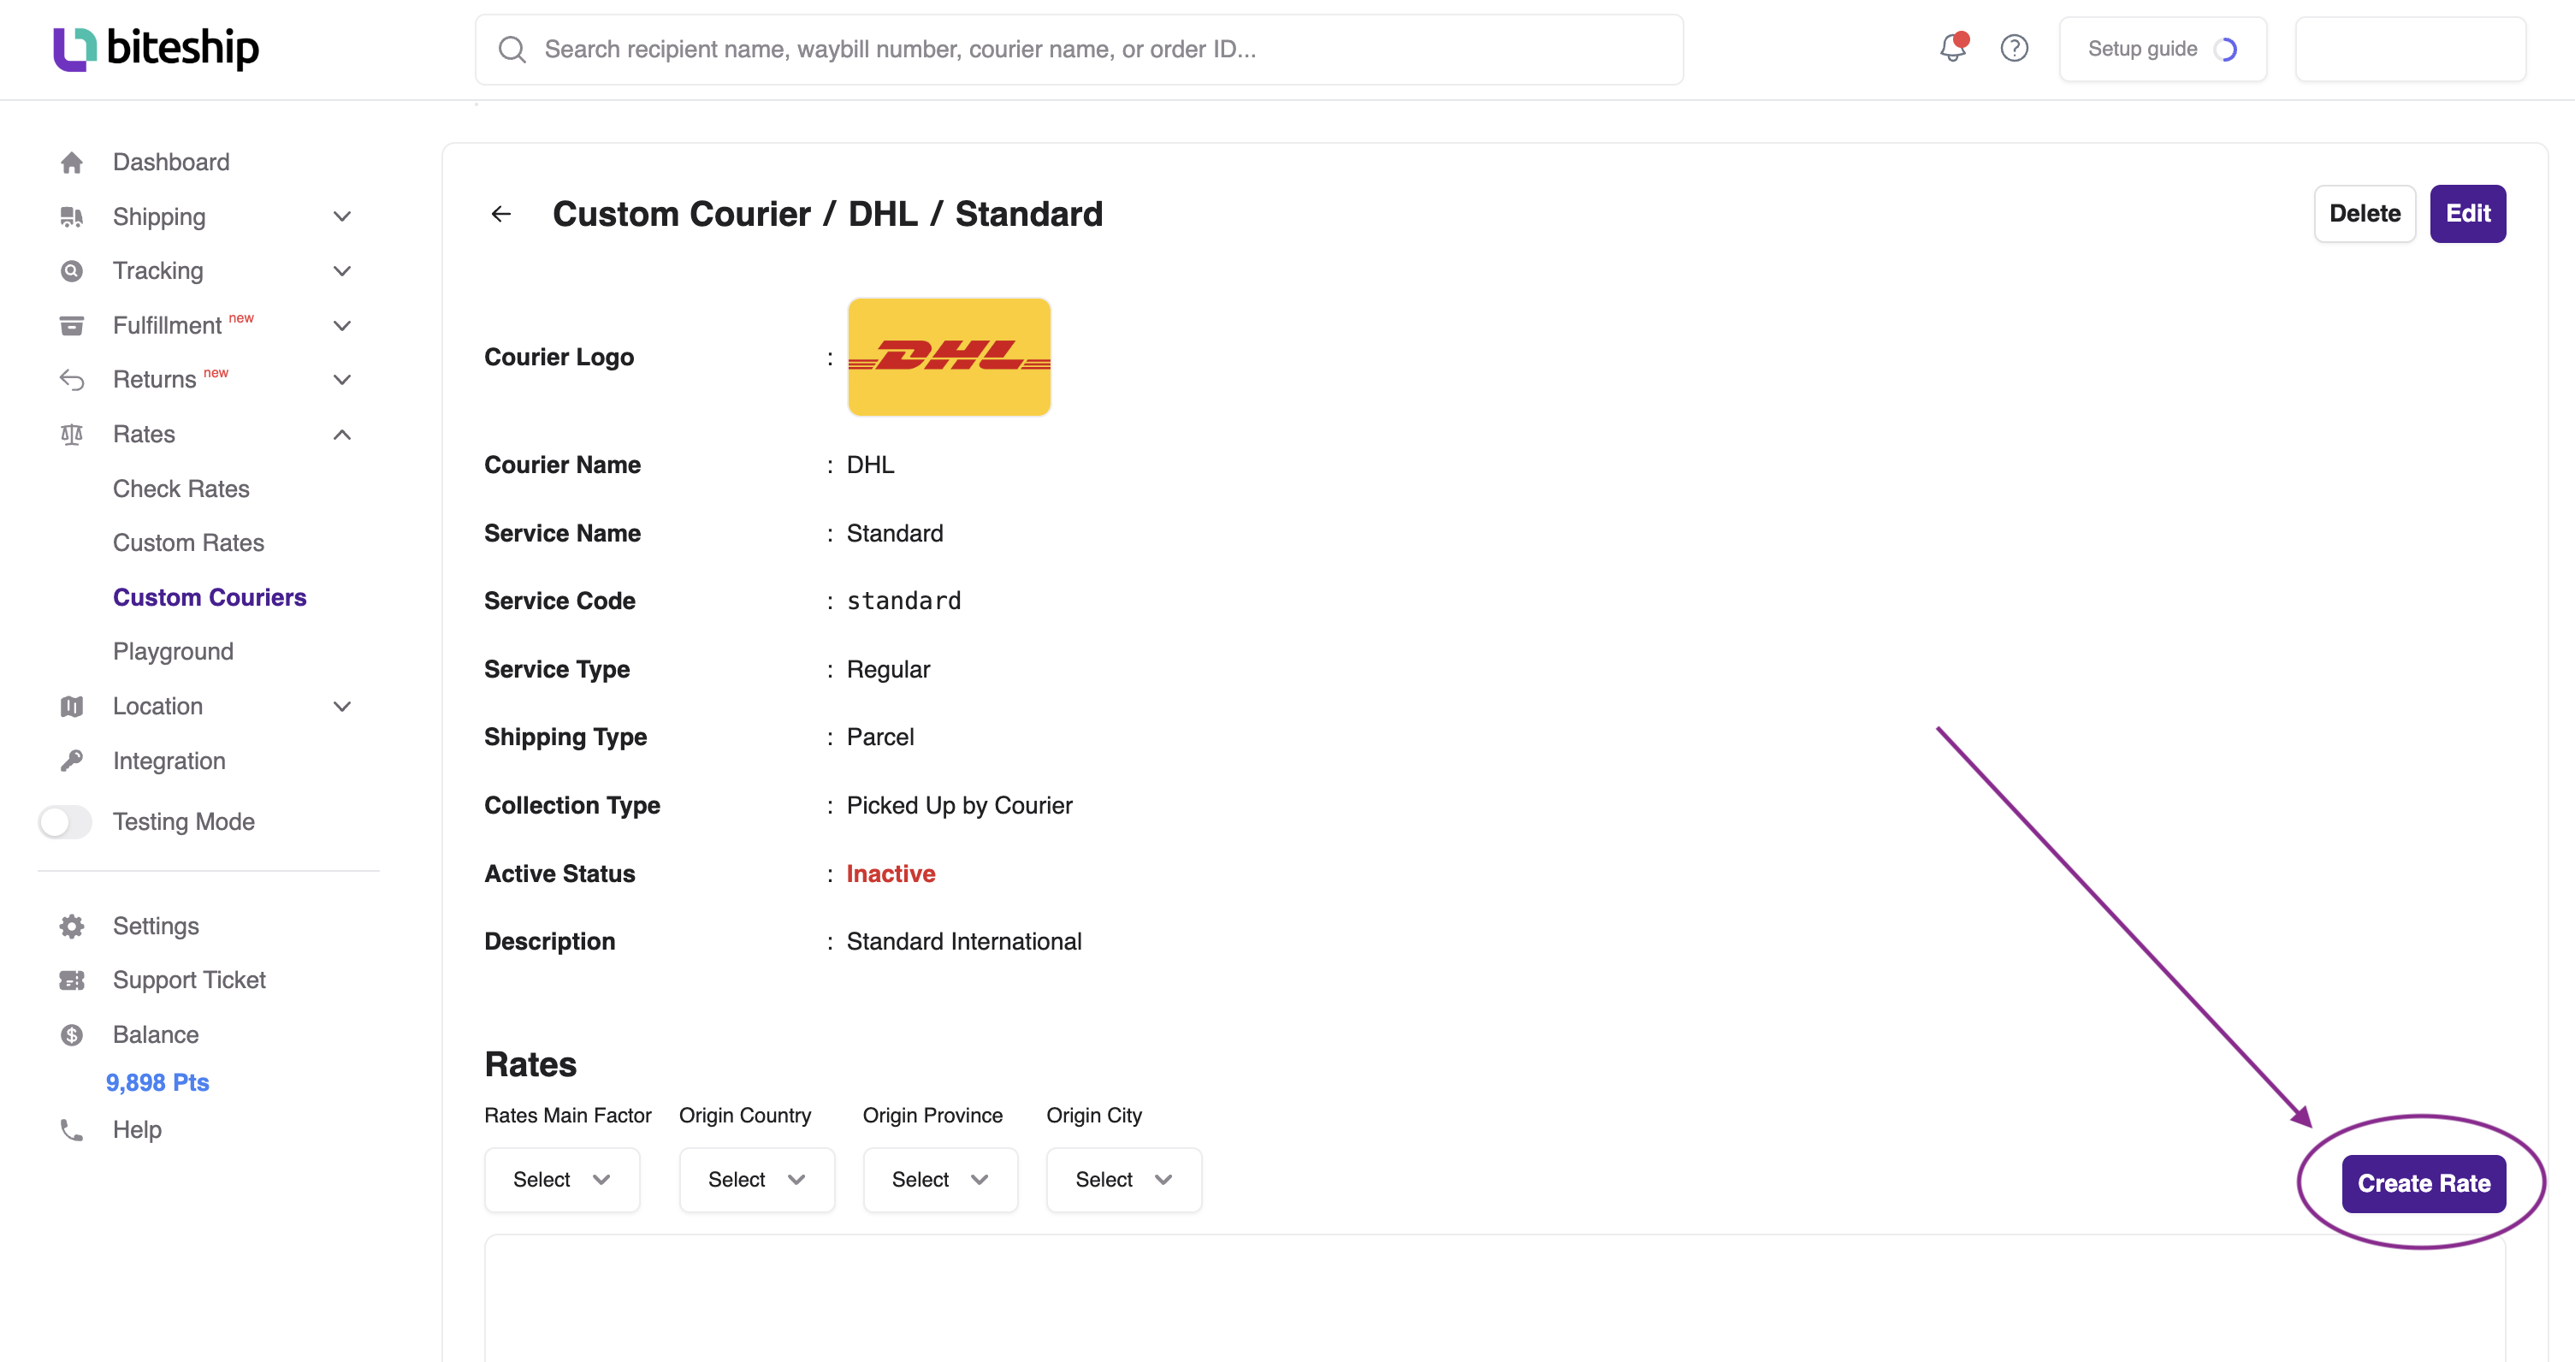Image resolution: width=2575 pixels, height=1362 pixels.
Task: Click the 9,898 Pts balance link
Action: click(157, 1083)
